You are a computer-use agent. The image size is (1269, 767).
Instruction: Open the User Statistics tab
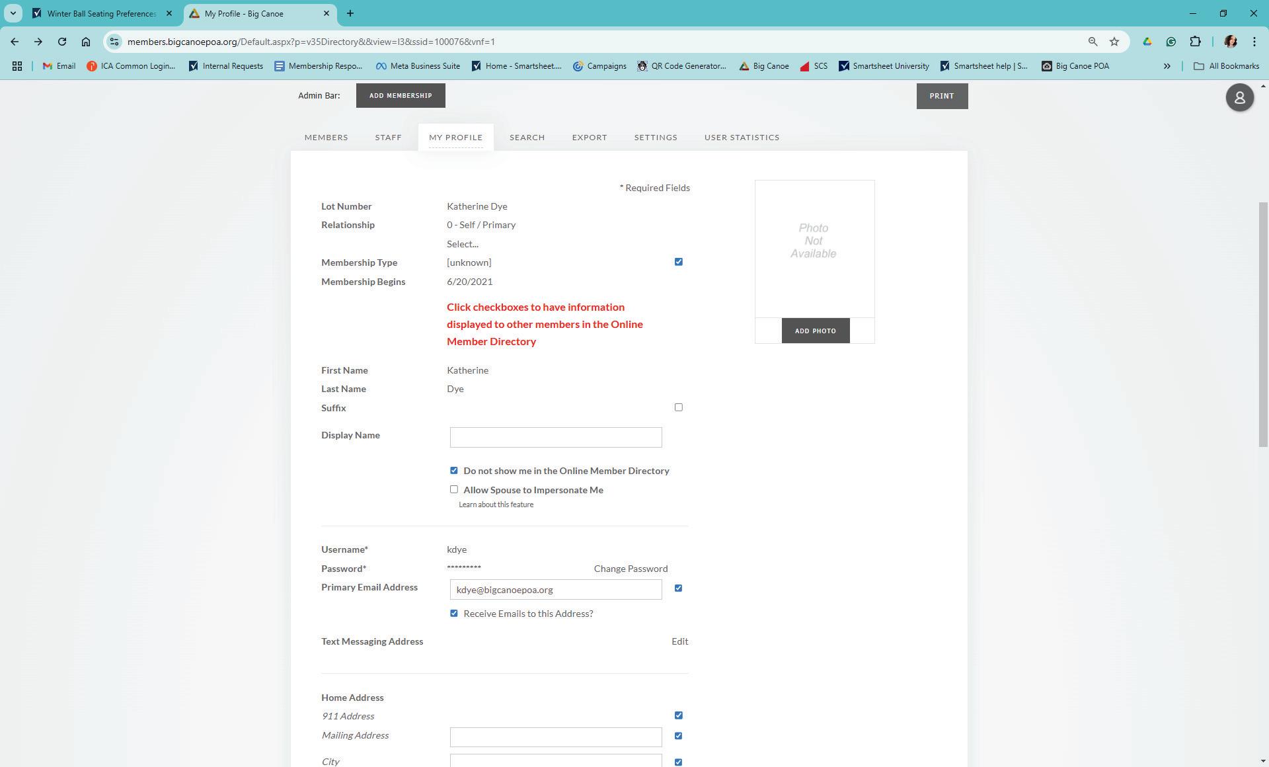(742, 138)
